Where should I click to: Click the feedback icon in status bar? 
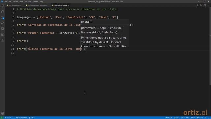205,118
